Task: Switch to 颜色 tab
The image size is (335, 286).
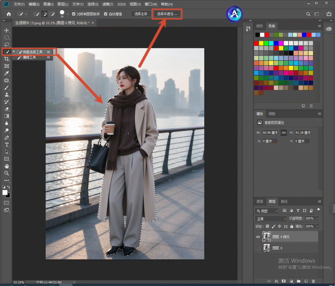Action: coord(259,26)
